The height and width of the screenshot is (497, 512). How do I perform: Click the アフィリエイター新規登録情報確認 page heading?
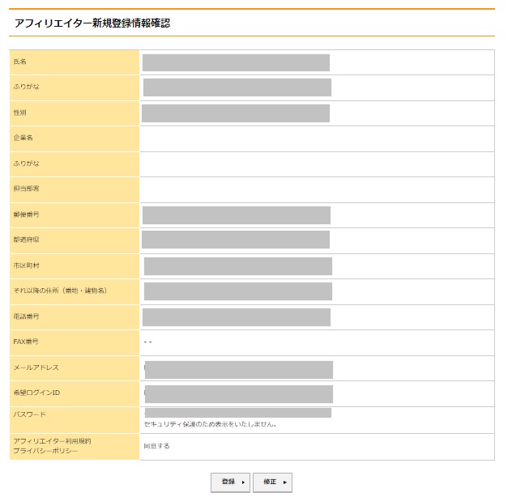(x=92, y=23)
